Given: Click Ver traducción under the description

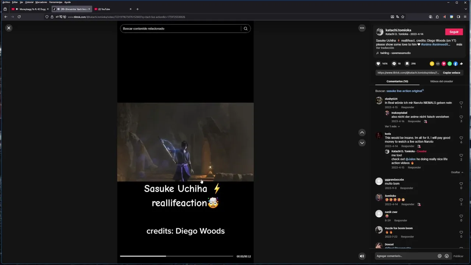Looking at the screenshot, I should [385, 48].
